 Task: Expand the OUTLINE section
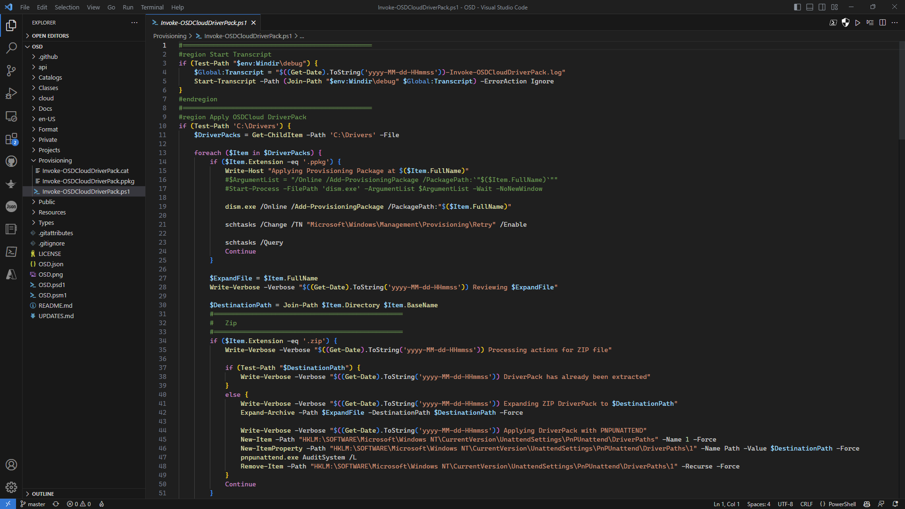point(42,493)
